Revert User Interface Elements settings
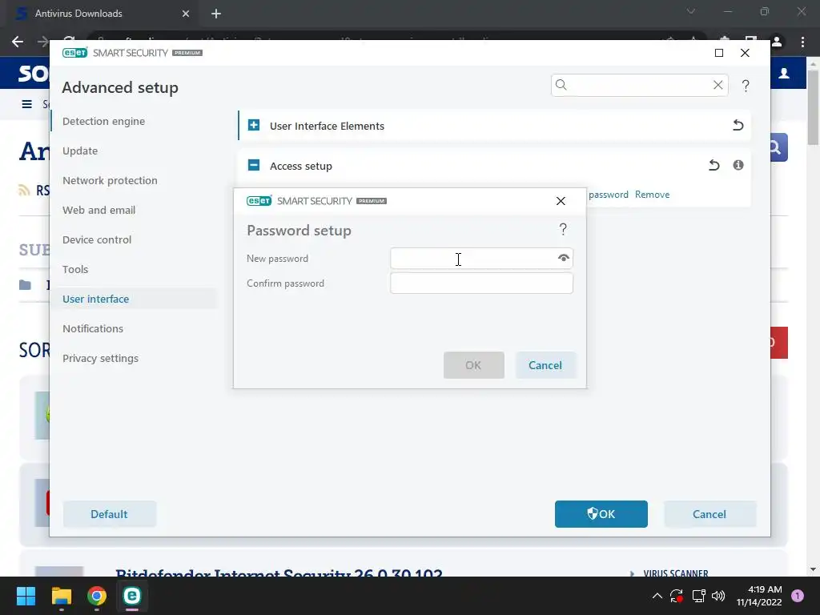The height and width of the screenshot is (615, 820). [738, 125]
